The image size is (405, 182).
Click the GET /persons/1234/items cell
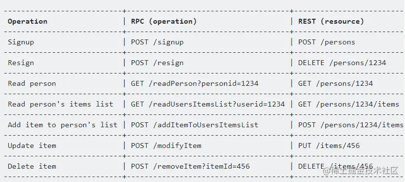pyautogui.click(x=349, y=104)
